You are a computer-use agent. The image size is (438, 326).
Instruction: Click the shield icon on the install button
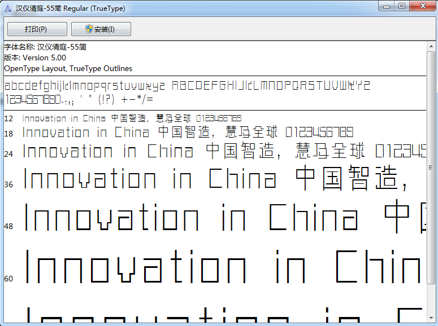(x=89, y=29)
